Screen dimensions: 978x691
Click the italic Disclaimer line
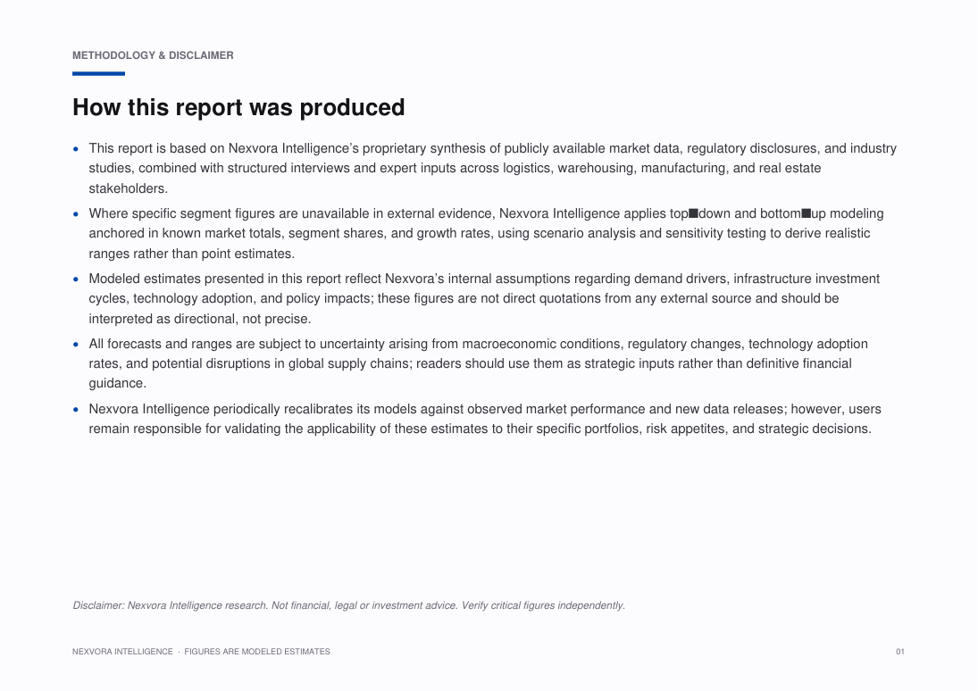348,605
